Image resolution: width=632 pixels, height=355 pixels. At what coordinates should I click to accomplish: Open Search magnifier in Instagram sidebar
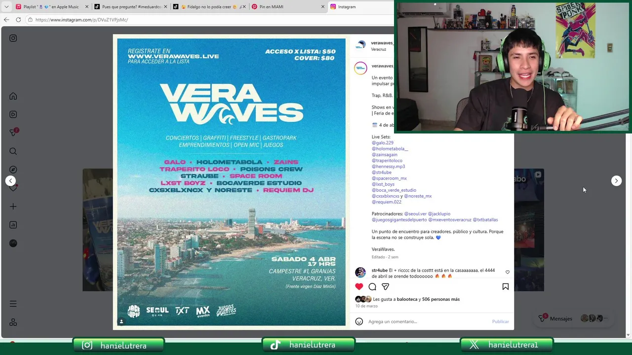(x=13, y=151)
